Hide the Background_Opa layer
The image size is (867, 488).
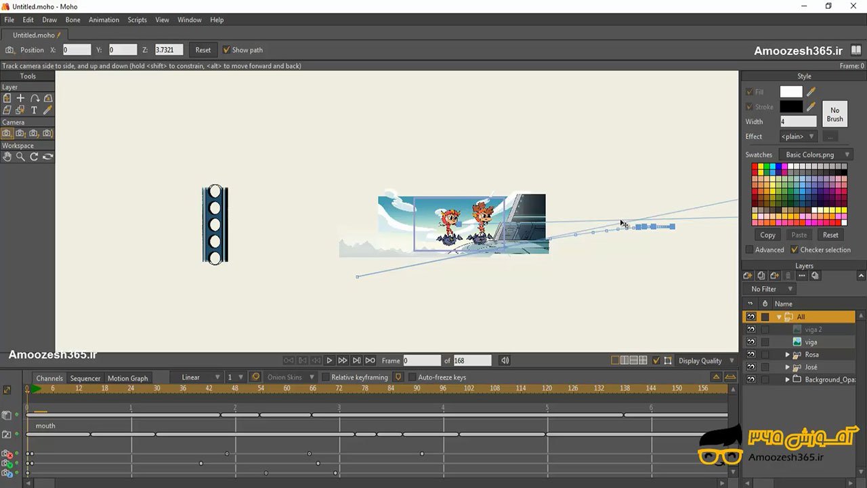750,380
